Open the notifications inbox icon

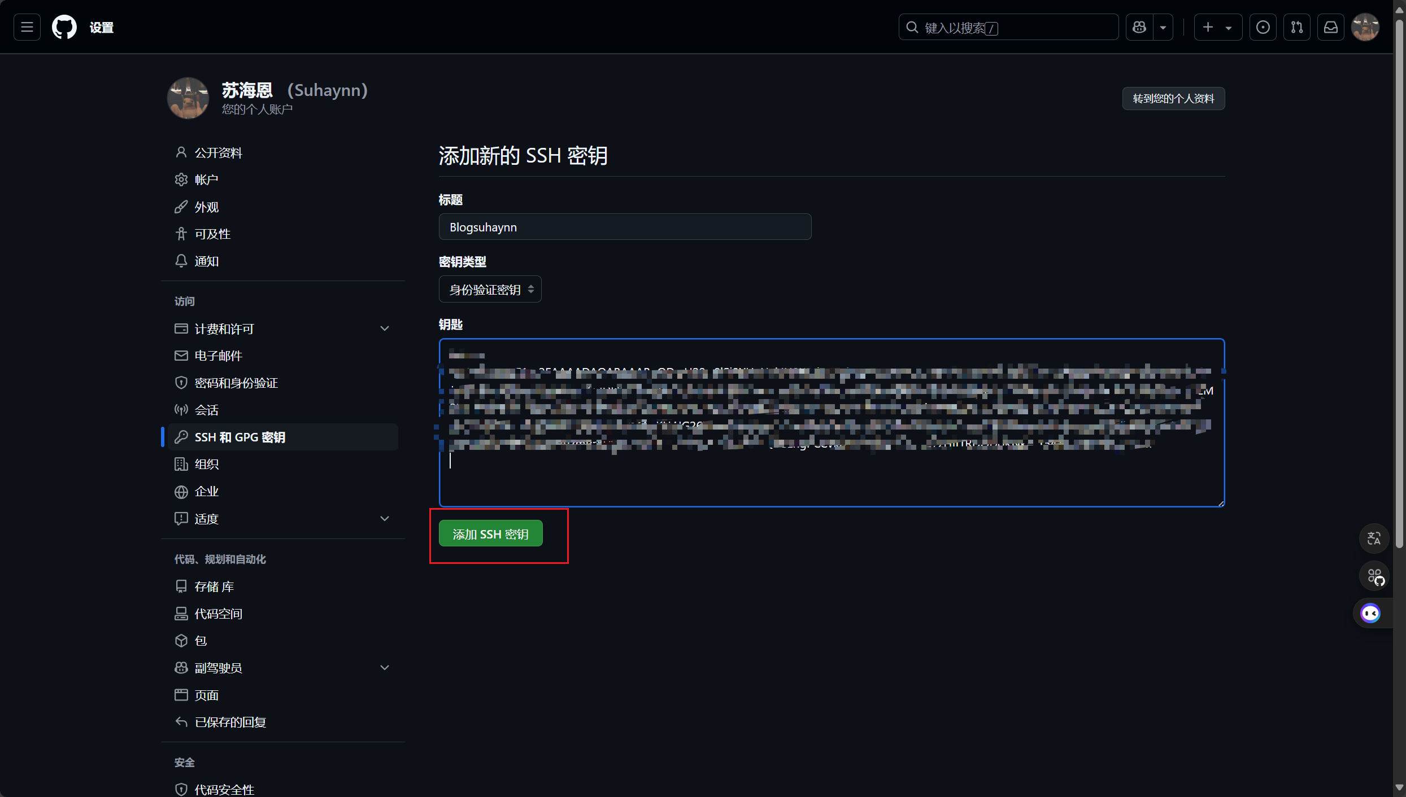tap(1331, 27)
